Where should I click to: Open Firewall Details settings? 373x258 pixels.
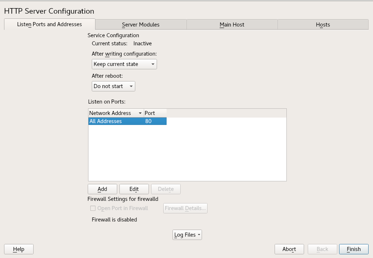185,208
